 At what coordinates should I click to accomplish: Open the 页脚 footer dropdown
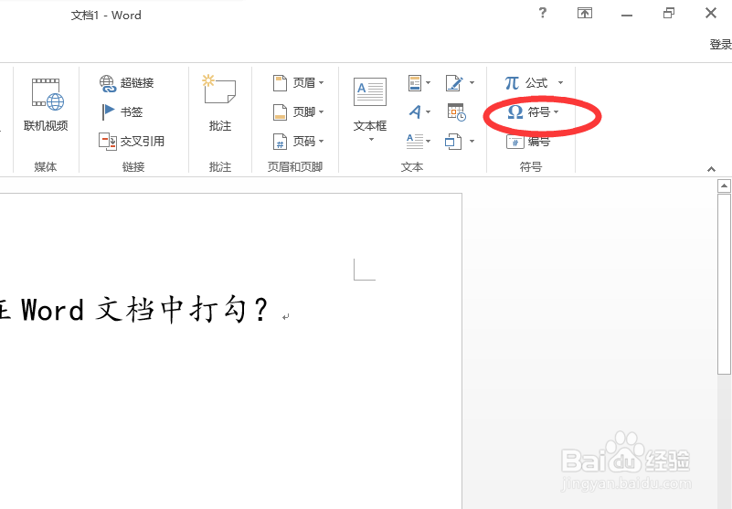pyautogui.click(x=299, y=112)
